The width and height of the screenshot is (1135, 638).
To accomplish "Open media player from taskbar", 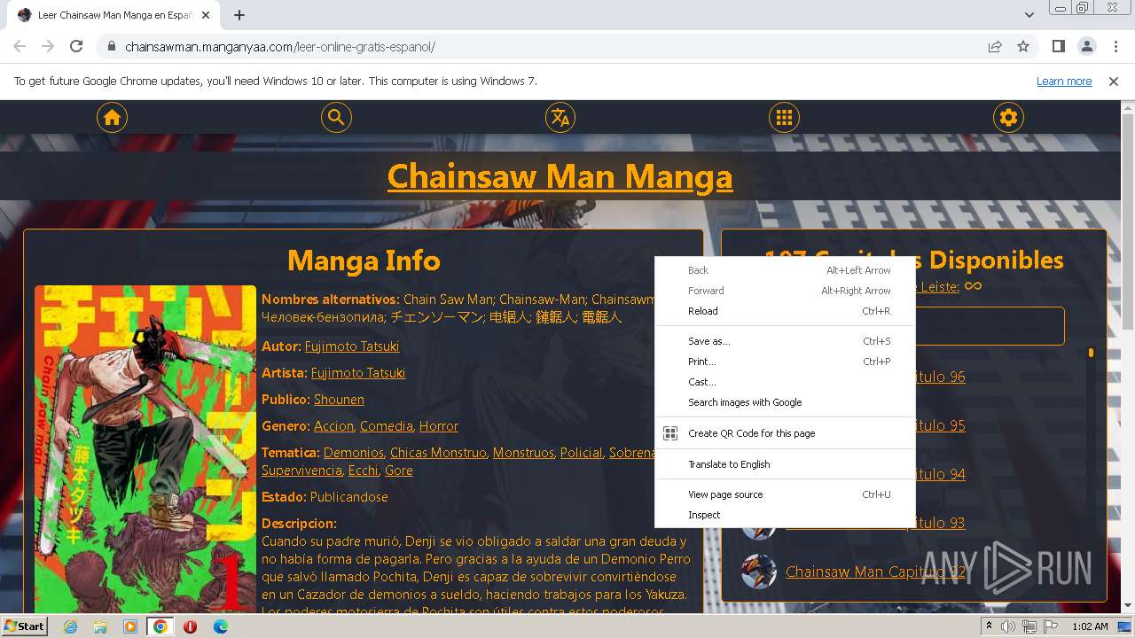I will 130,626.
